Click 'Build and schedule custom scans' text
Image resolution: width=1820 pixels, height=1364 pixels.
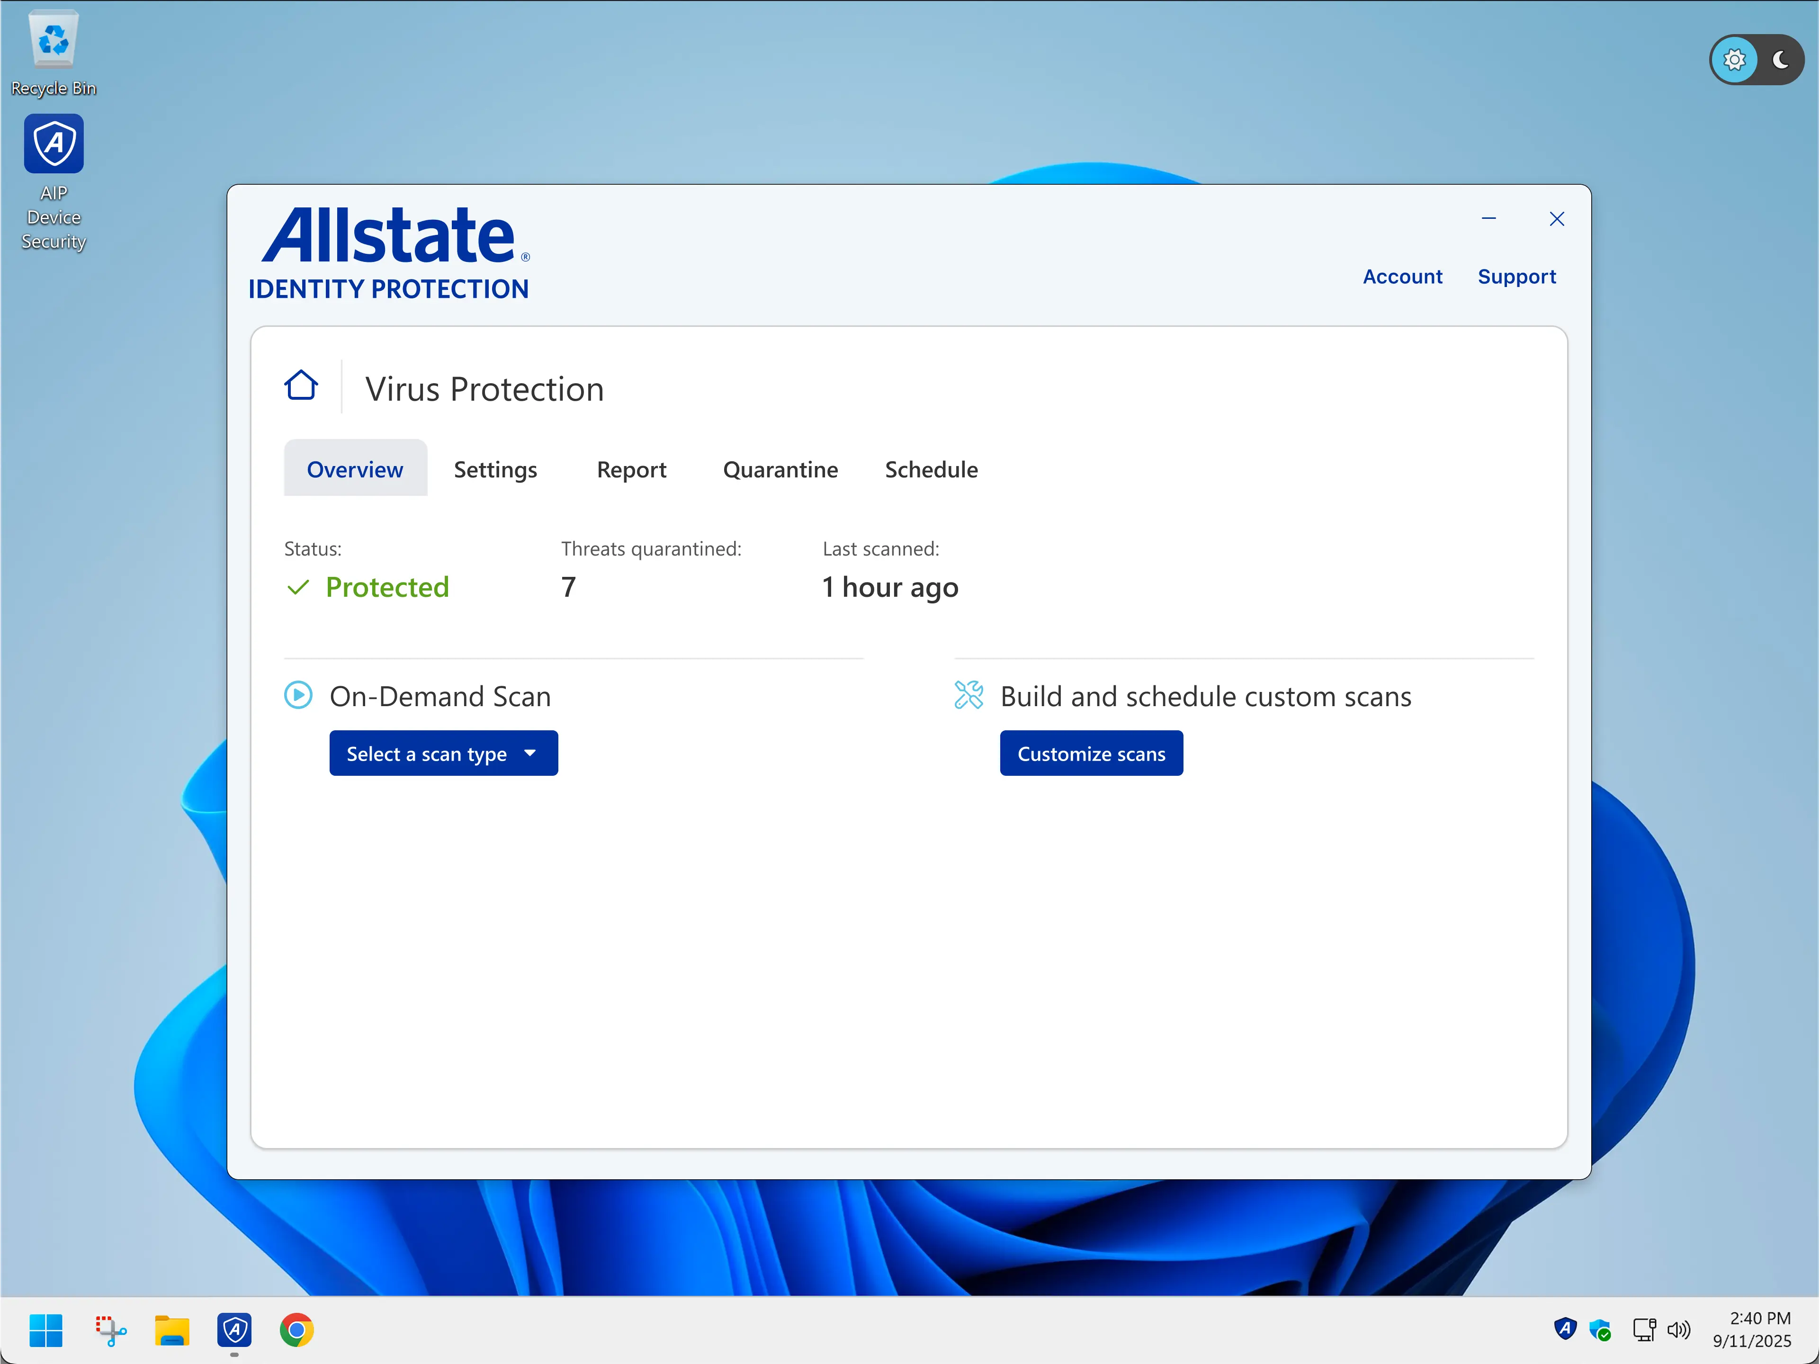click(x=1205, y=696)
